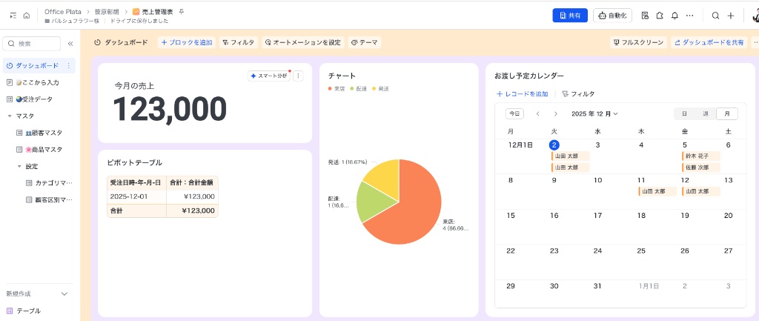Image resolution: width=759 pixels, height=321 pixels.
Task: Open the テーマ button
Action: tap(365, 42)
